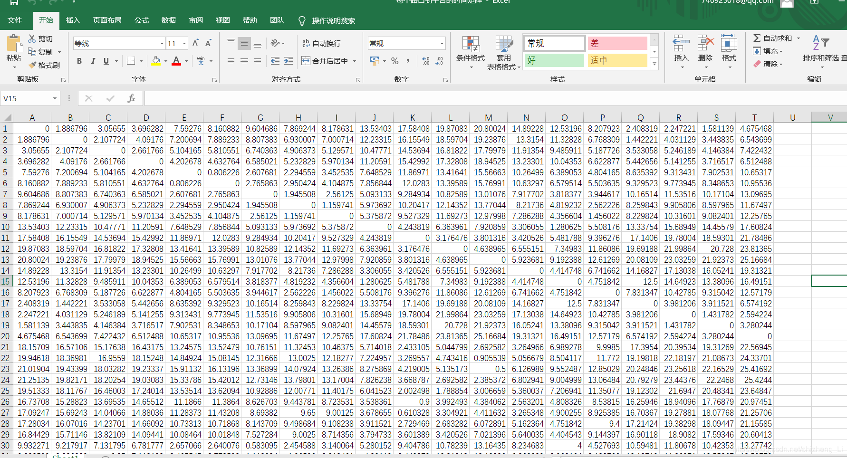The width and height of the screenshot is (847, 458).
Task: Click the Cut scissors icon
Action: [x=32, y=38]
